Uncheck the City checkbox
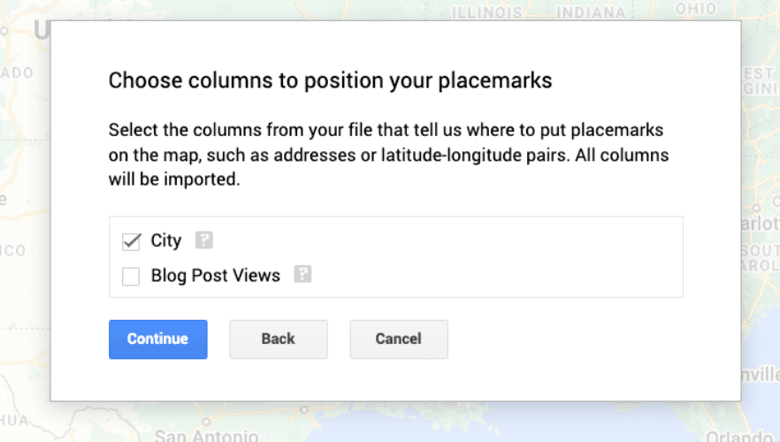 click(x=131, y=241)
